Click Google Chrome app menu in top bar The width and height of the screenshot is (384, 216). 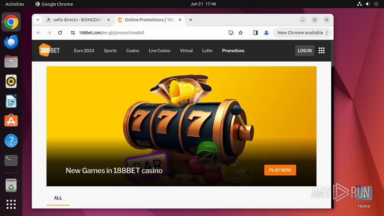pyautogui.click(x=54, y=4)
